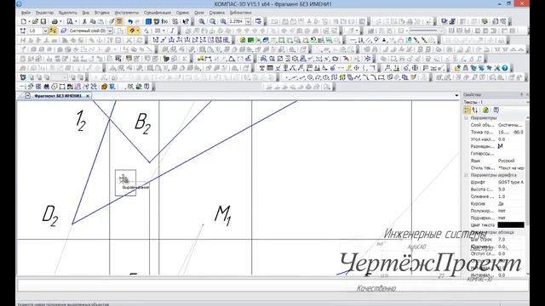This screenshot has height=306, width=545.
Task: Open print preview
Action: (70, 21)
